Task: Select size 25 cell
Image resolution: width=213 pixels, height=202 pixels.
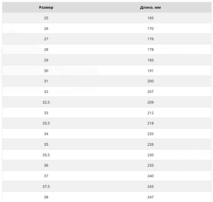Action: click(x=46, y=18)
